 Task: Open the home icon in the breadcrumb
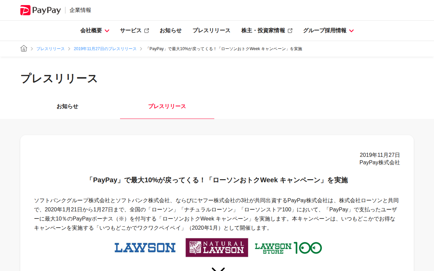24,48
